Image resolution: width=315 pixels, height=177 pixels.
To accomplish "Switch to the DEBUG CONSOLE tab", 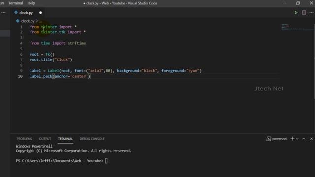I will pyautogui.click(x=92, y=139).
